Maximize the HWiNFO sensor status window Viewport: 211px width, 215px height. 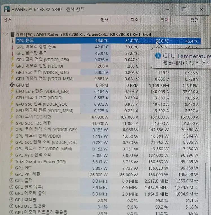184,9
